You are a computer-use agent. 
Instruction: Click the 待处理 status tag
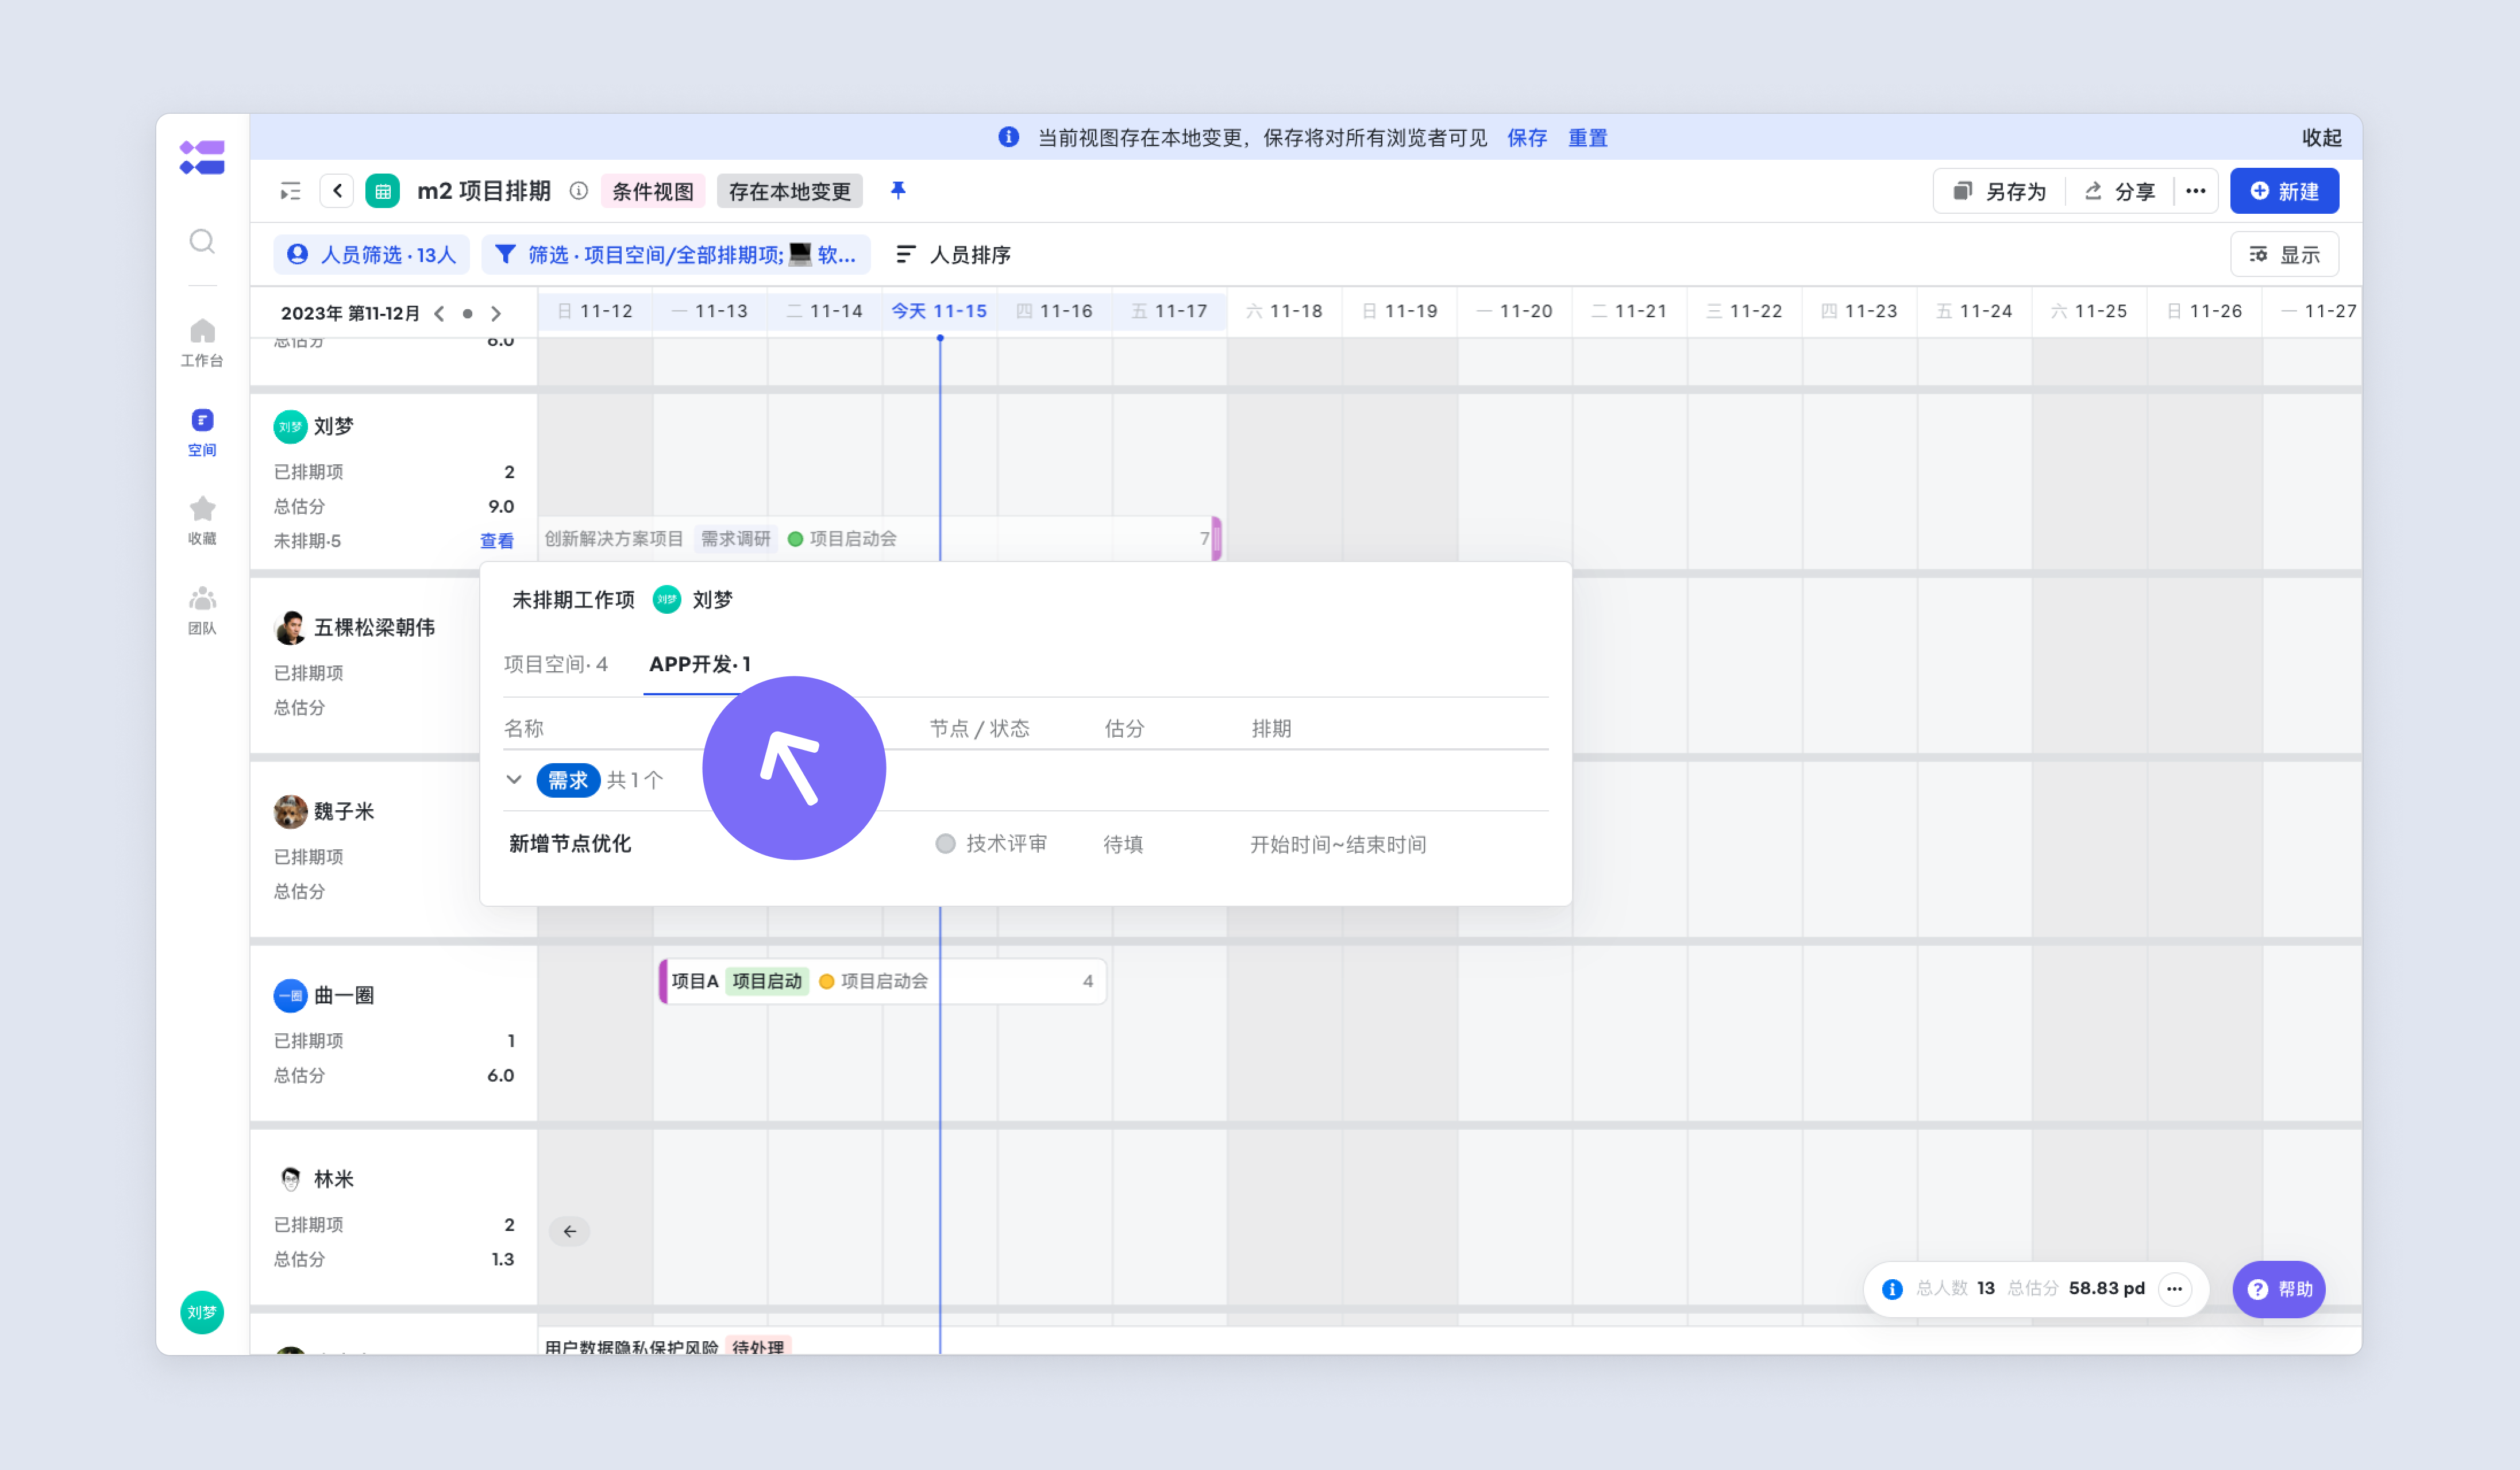(x=758, y=1346)
